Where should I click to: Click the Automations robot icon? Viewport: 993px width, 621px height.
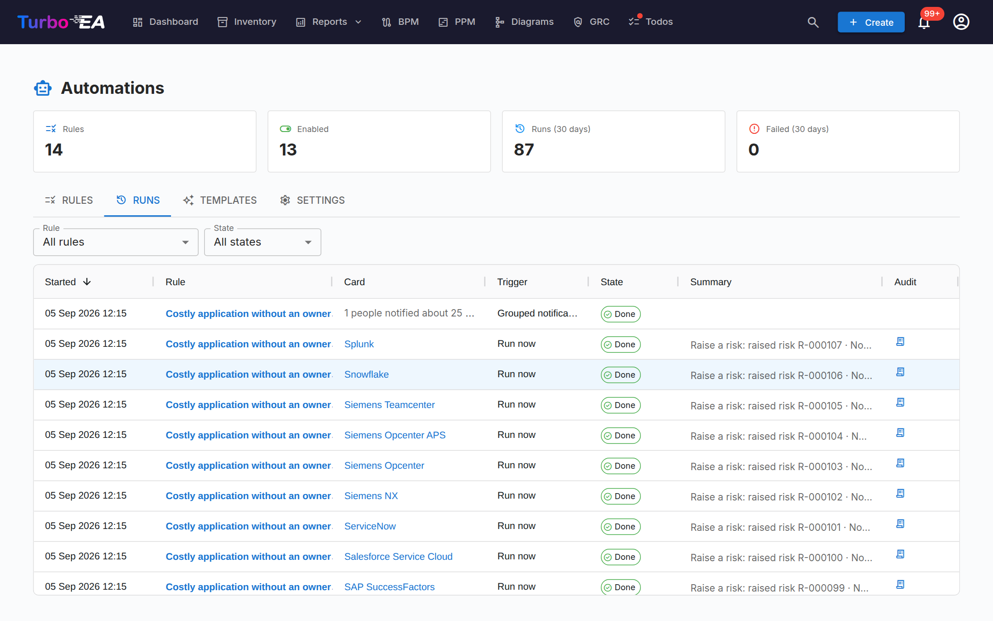point(43,88)
